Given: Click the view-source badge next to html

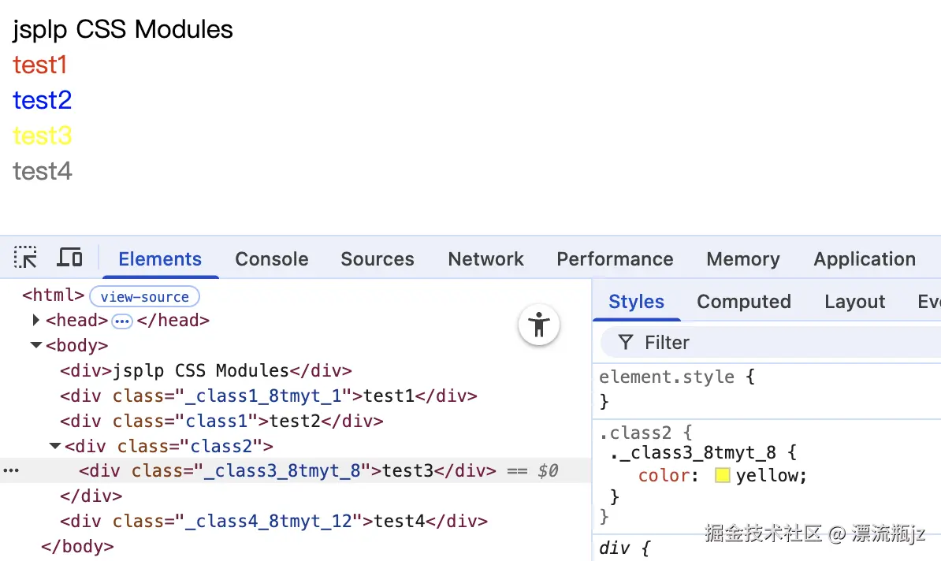Looking at the screenshot, I should pos(144,296).
